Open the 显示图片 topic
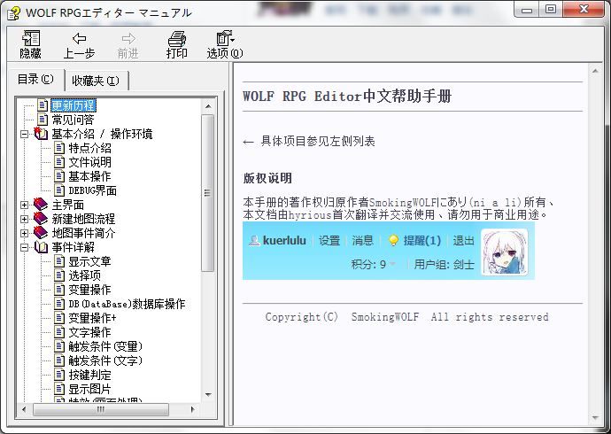Screen dimensions: 611x434 90,389
